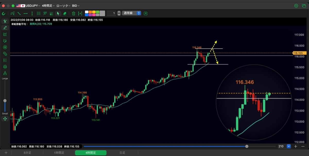
Task: Switch to the 1時間足 tab
Action: point(59,153)
